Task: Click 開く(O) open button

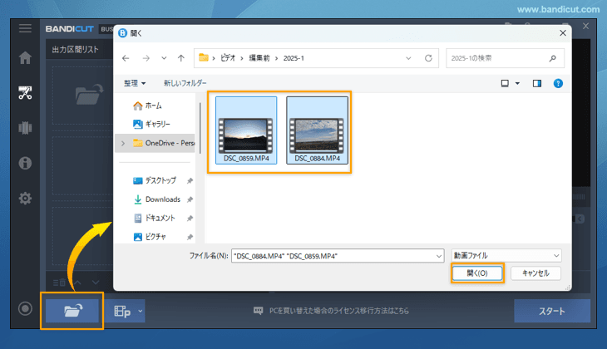Action: tap(477, 273)
